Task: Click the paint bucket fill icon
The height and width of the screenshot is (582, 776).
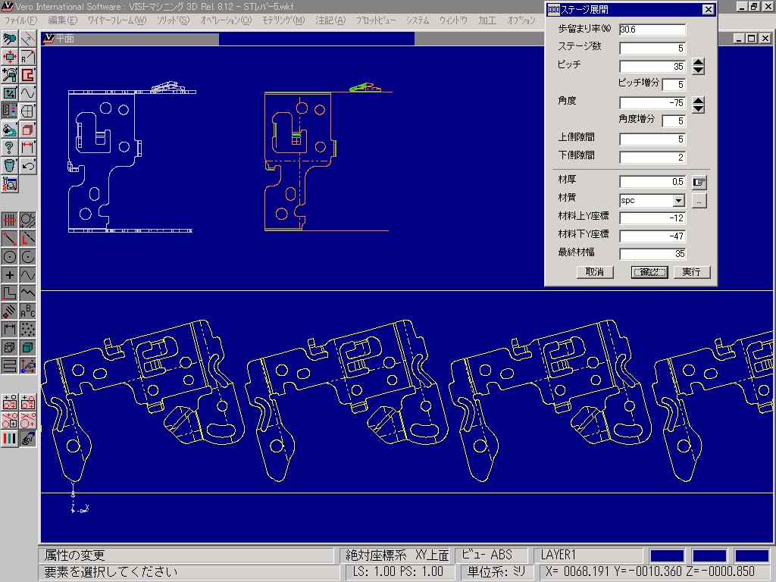Action: (x=9, y=129)
